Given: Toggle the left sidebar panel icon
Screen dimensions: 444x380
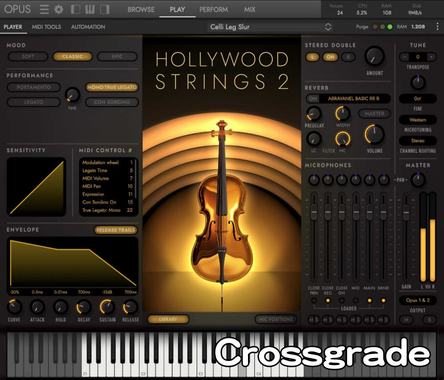Looking at the screenshot, I should [x=76, y=9].
